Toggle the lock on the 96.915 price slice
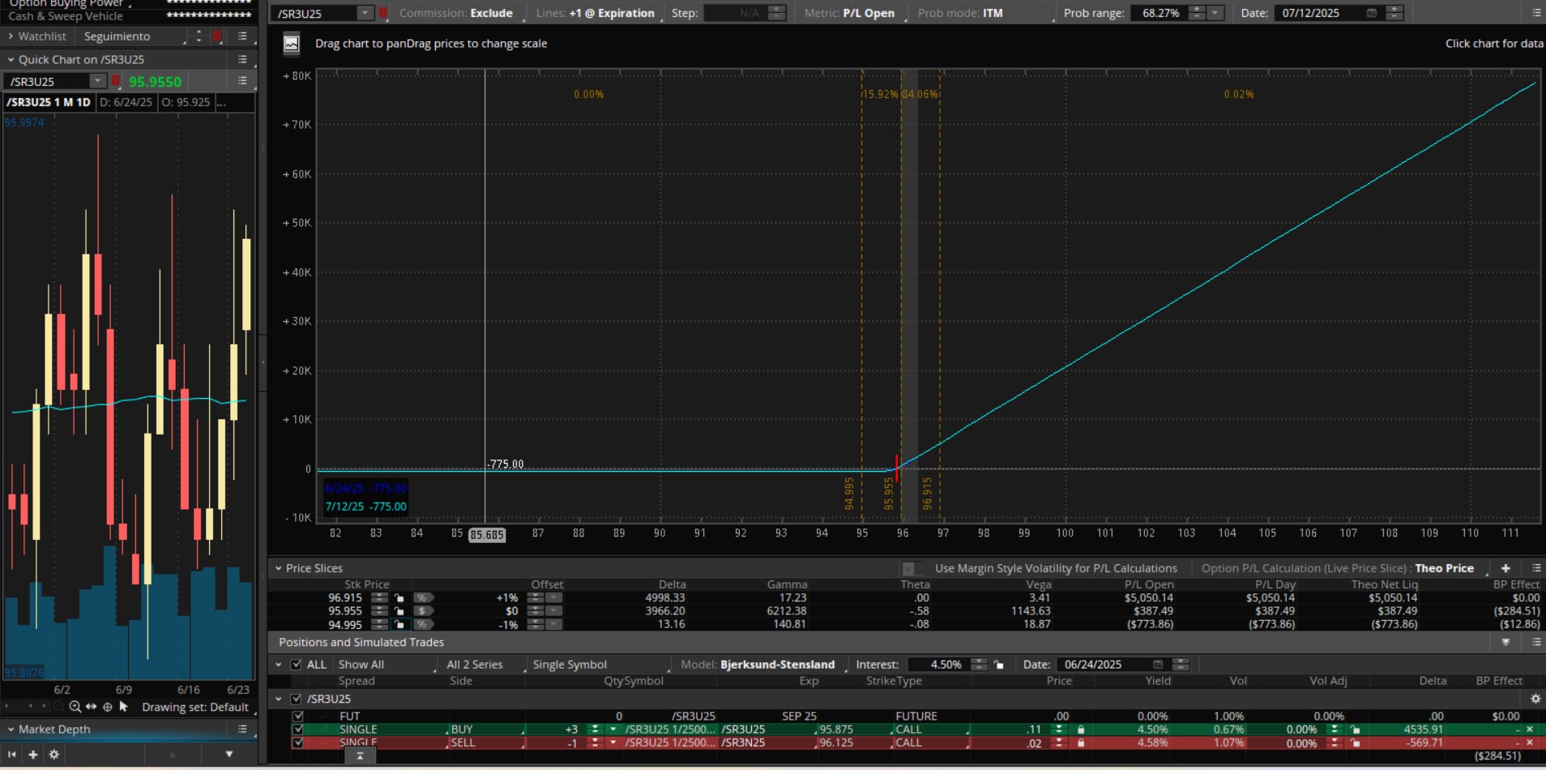Image resolution: width=1546 pixels, height=770 pixels. (399, 598)
